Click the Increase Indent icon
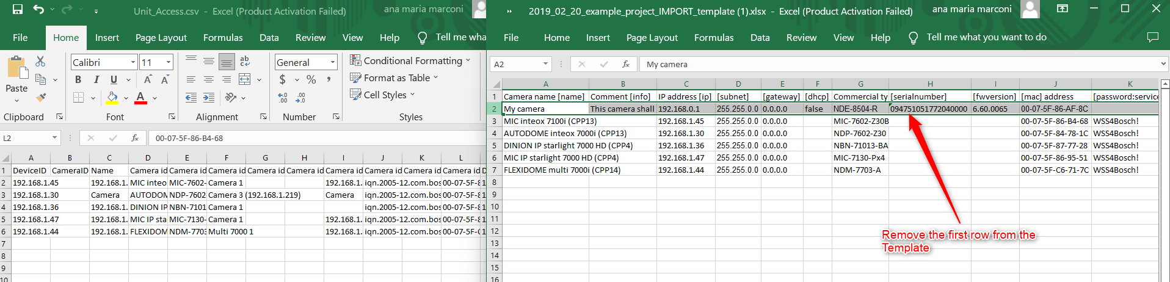1170x282 pixels. pos(209,98)
